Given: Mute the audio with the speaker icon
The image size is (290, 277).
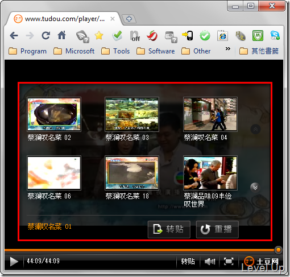Looking at the screenshot, I should 210,262.
